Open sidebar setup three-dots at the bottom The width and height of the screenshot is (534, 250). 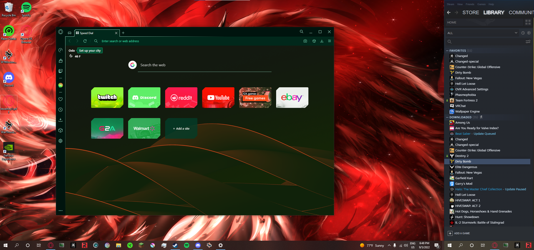tap(60, 211)
